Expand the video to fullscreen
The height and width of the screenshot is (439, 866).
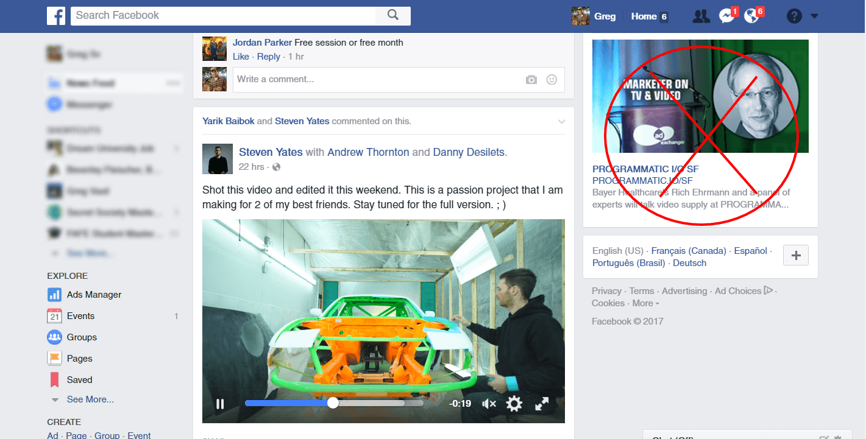coord(542,404)
